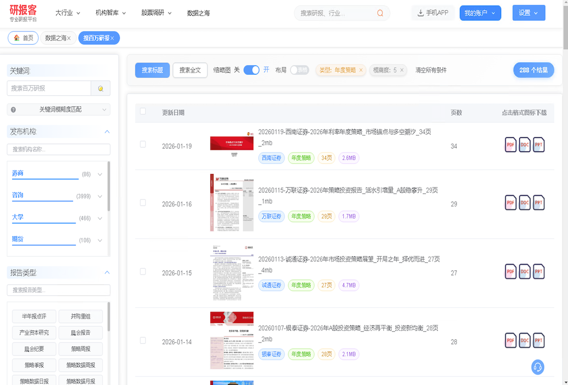
Task: Open the 万联证券 report thumbnail
Action: [x=232, y=203]
